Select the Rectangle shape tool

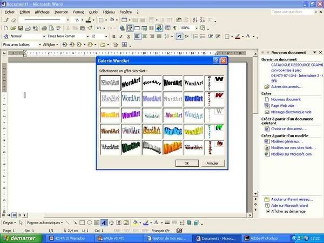82,222
